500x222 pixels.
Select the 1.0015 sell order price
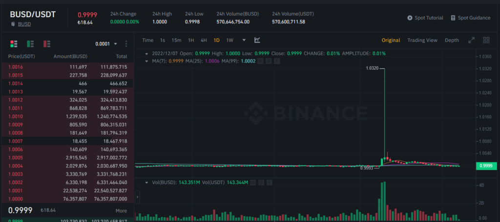[x=16, y=75]
